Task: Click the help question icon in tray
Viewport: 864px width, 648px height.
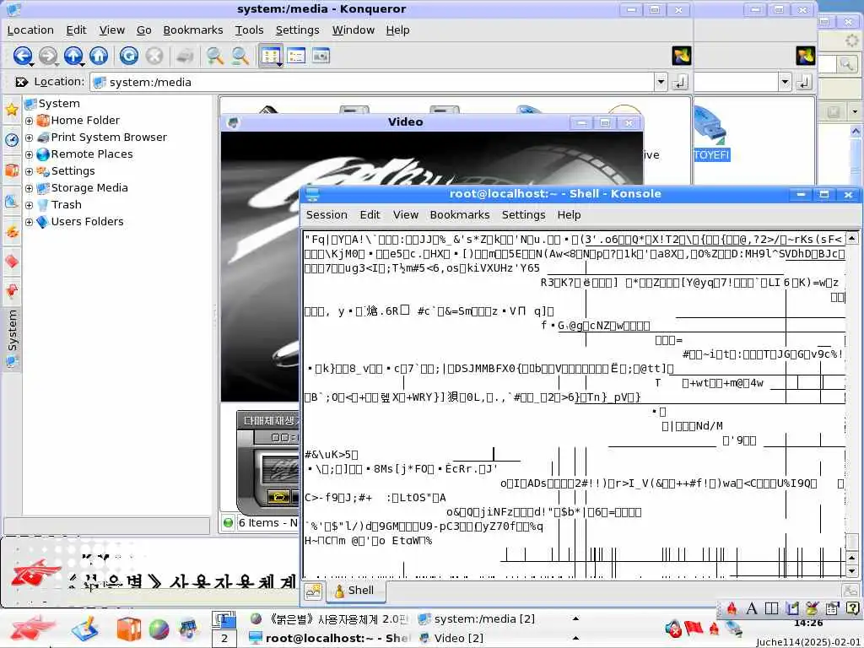Action: tap(852, 608)
